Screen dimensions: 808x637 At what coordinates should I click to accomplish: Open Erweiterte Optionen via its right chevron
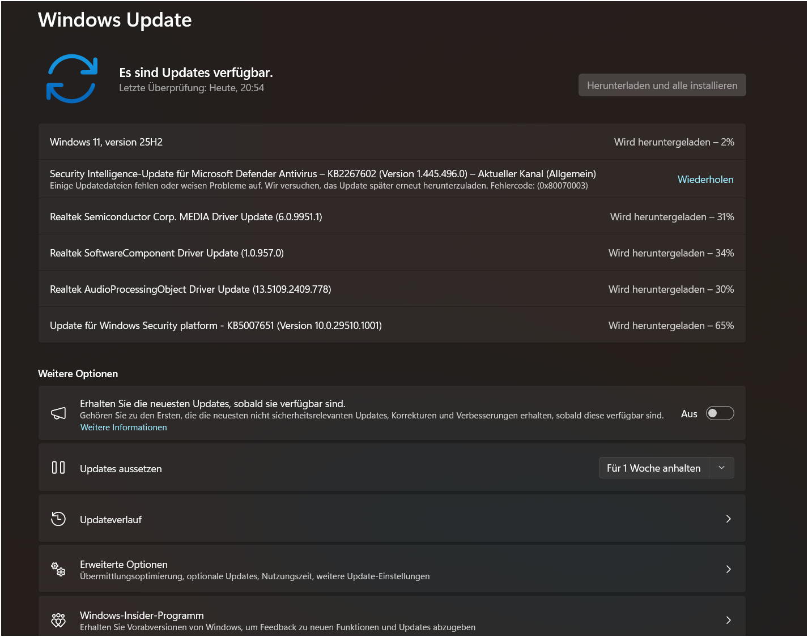[x=728, y=569]
